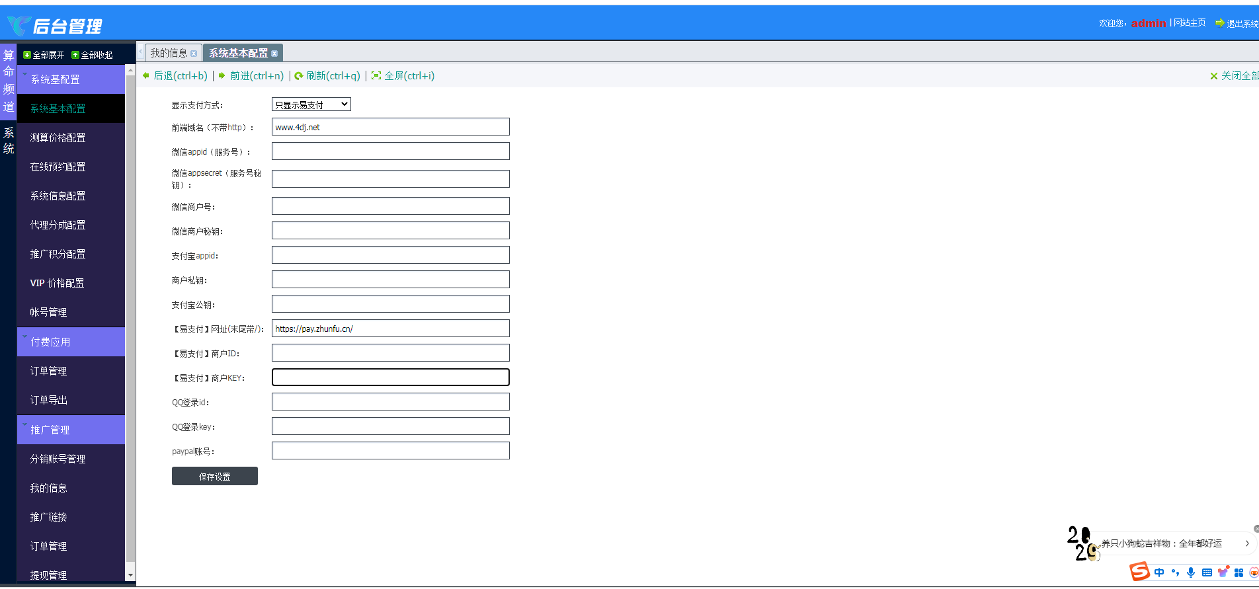Open the Sogou soft keyboard icon
This screenshot has width=1259, height=589.
(1207, 572)
